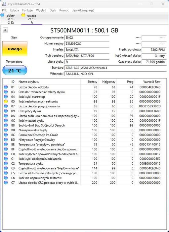Click the Tryb transferu SATA/600 field
Viewport: 169px width, 232px height.
(x=87, y=56)
